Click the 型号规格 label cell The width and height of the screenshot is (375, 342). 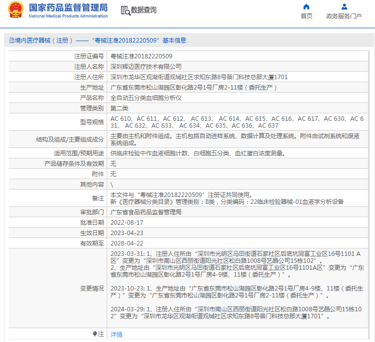coord(58,122)
